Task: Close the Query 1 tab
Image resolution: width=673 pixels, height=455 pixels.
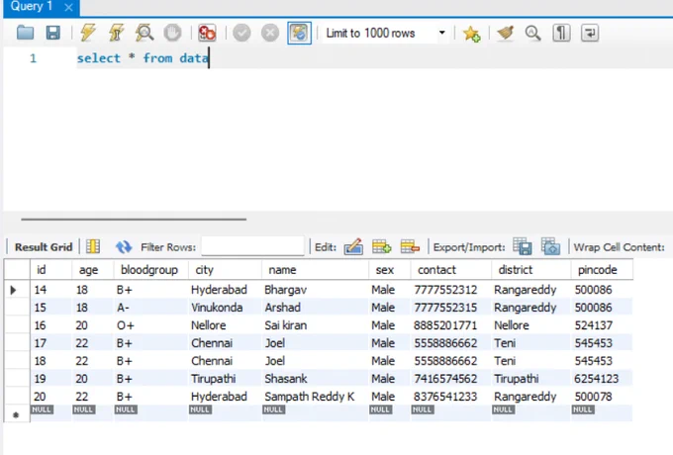Action: pyautogui.click(x=68, y=7)
